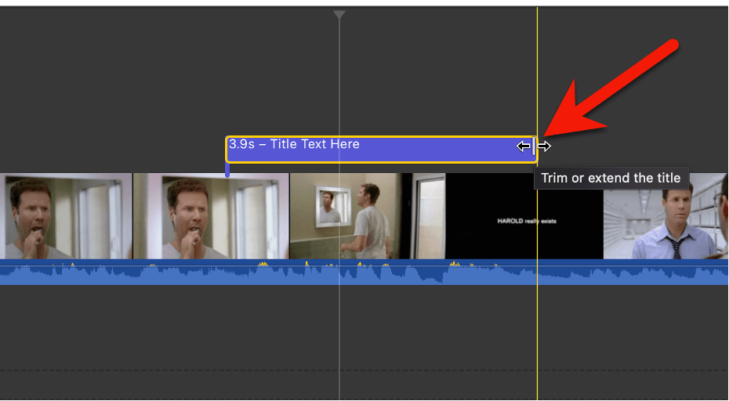
Task: Click the black "HAROLD really exists" frame
Action: pyautogui.click(x=524, y=216)
